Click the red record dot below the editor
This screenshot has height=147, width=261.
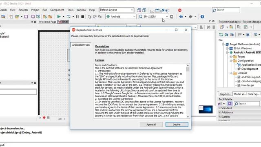click(x=44, y=118)
